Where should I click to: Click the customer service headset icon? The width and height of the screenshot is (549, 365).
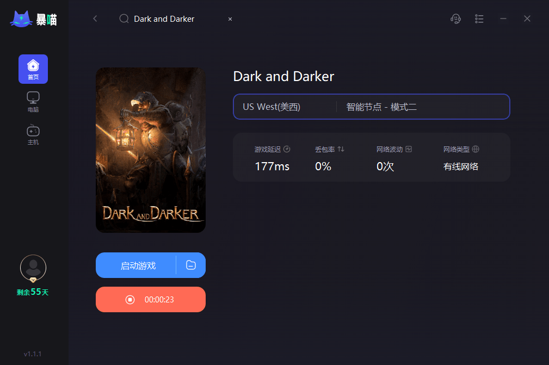[x=455, y=18]
